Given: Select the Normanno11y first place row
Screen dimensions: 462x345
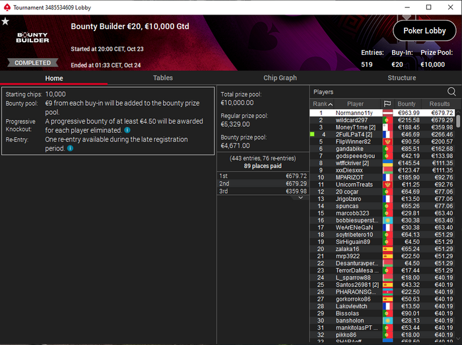Looking at the screenshot, I should tap(382, 113).
